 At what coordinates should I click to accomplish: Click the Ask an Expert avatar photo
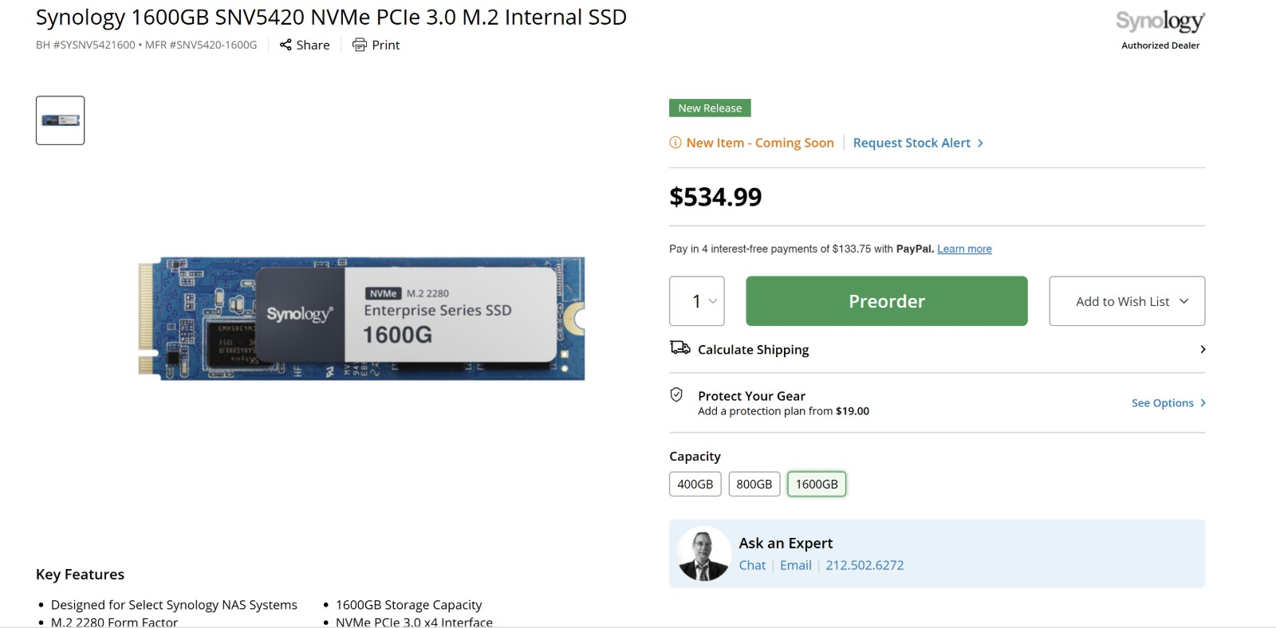click(703, 555)
